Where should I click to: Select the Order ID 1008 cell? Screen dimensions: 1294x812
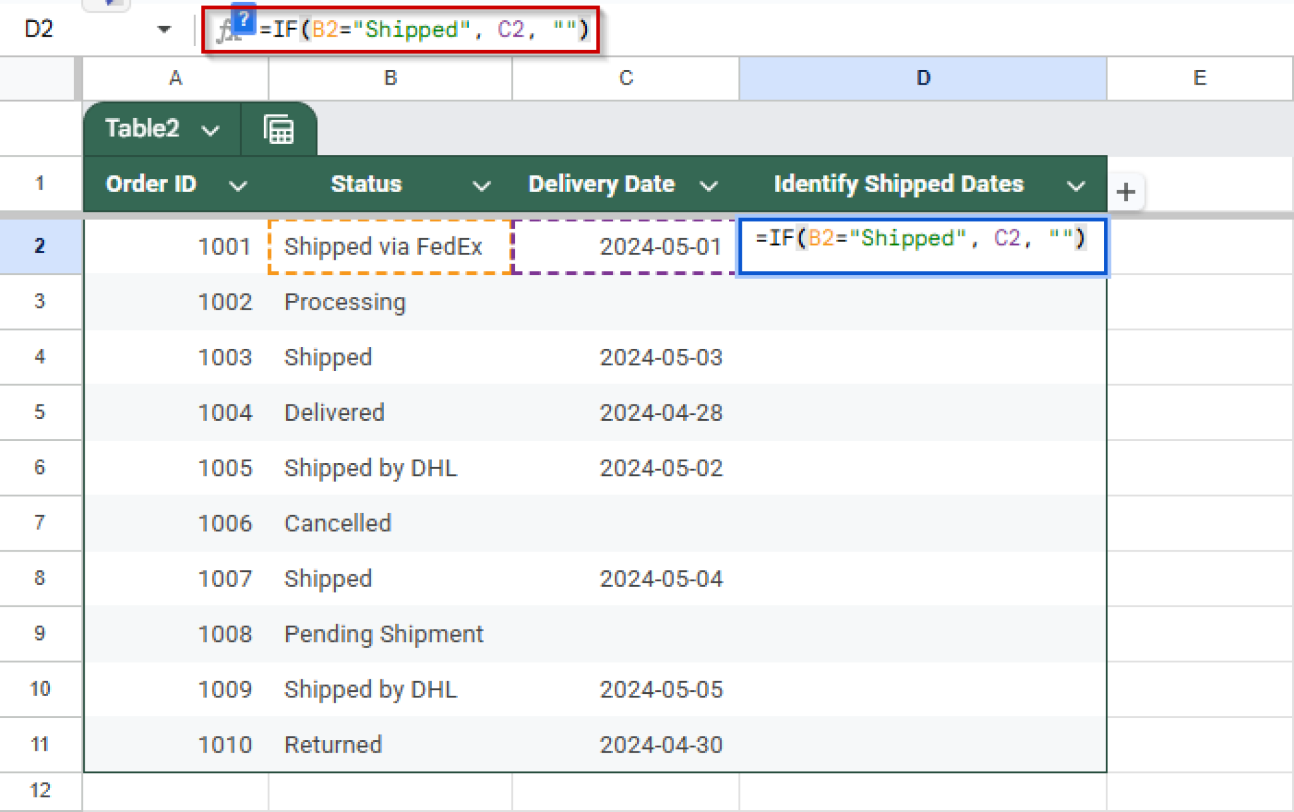[225, 634]
